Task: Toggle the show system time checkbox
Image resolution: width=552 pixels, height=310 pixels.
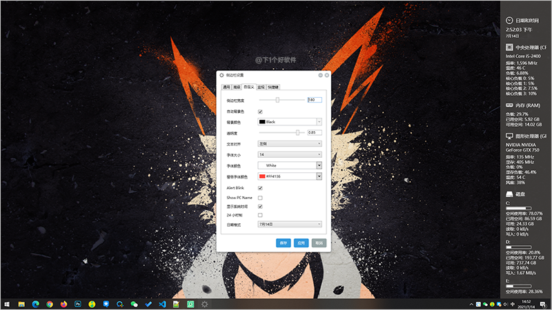Action: pos(260,207)
